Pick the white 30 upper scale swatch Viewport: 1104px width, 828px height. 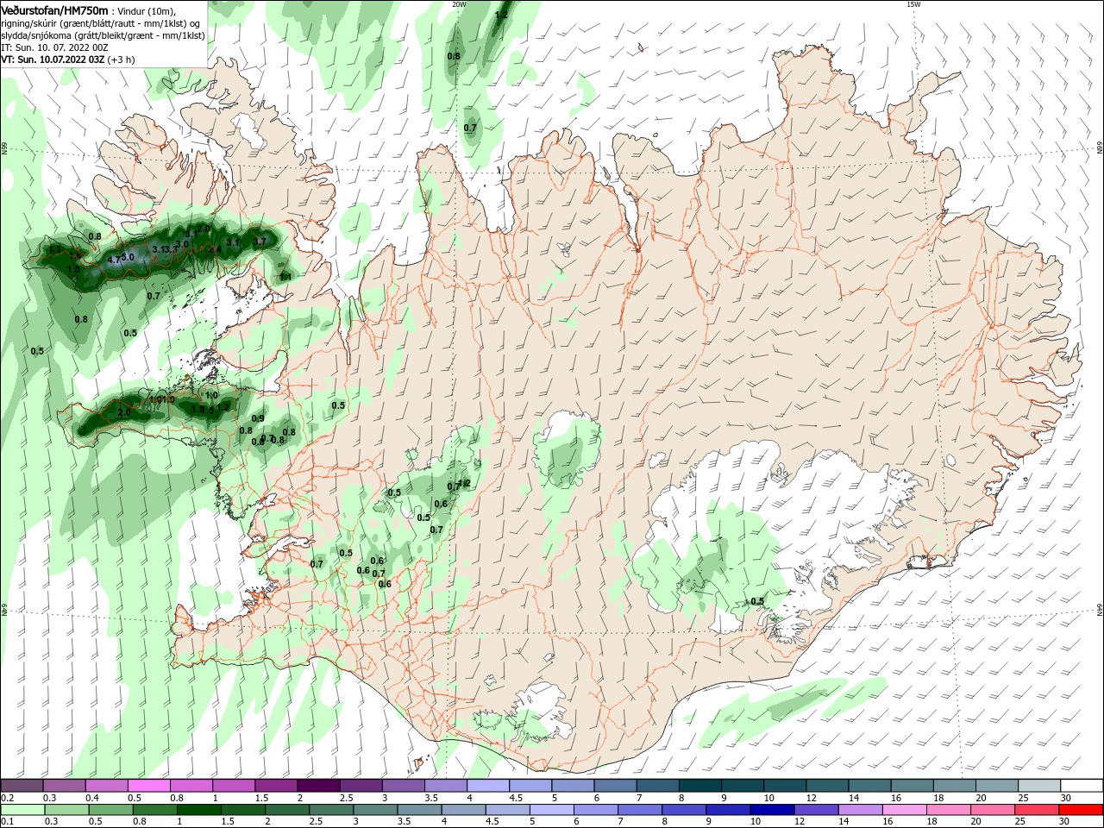[1082, 786]
